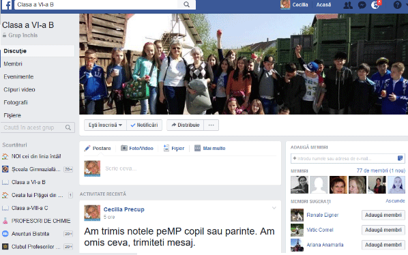This screenshot has width=408, height=255.
Task: Open the Fotografii section
Action: [16, 102]
